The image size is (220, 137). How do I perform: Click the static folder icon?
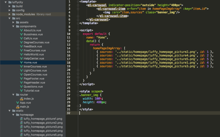[14, 111]
